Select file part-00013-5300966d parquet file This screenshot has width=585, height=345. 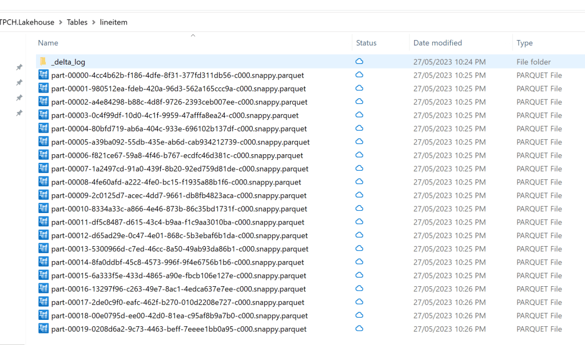pyautogui.click(x=180, y=248)
